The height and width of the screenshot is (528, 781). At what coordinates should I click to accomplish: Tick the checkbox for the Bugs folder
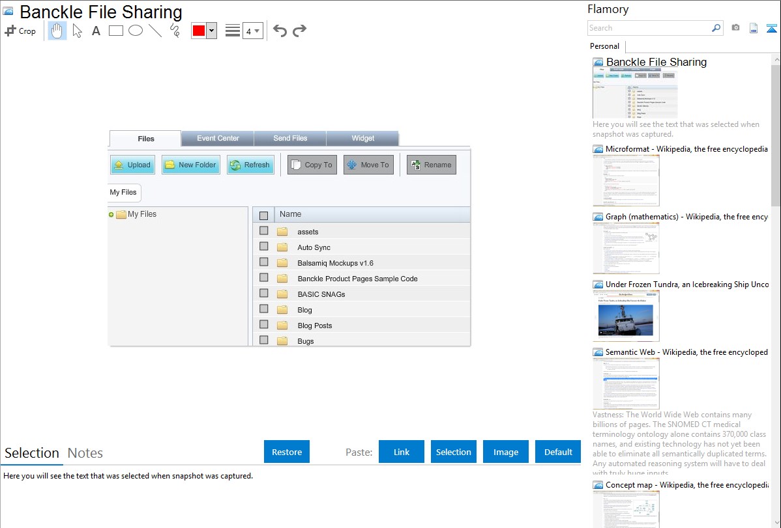point(263,340)
